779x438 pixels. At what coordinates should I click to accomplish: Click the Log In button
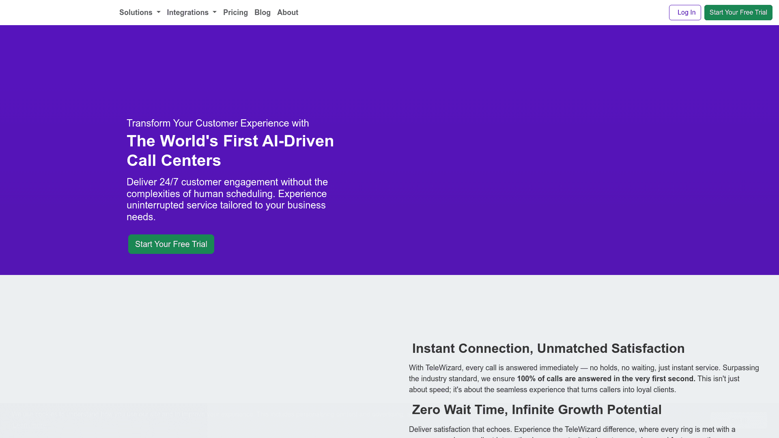pos(684,13)
